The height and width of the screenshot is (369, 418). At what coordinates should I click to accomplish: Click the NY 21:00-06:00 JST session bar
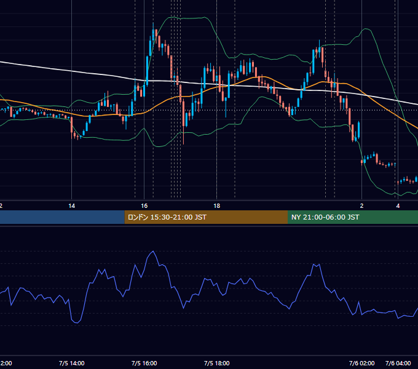tap(353, 217)
